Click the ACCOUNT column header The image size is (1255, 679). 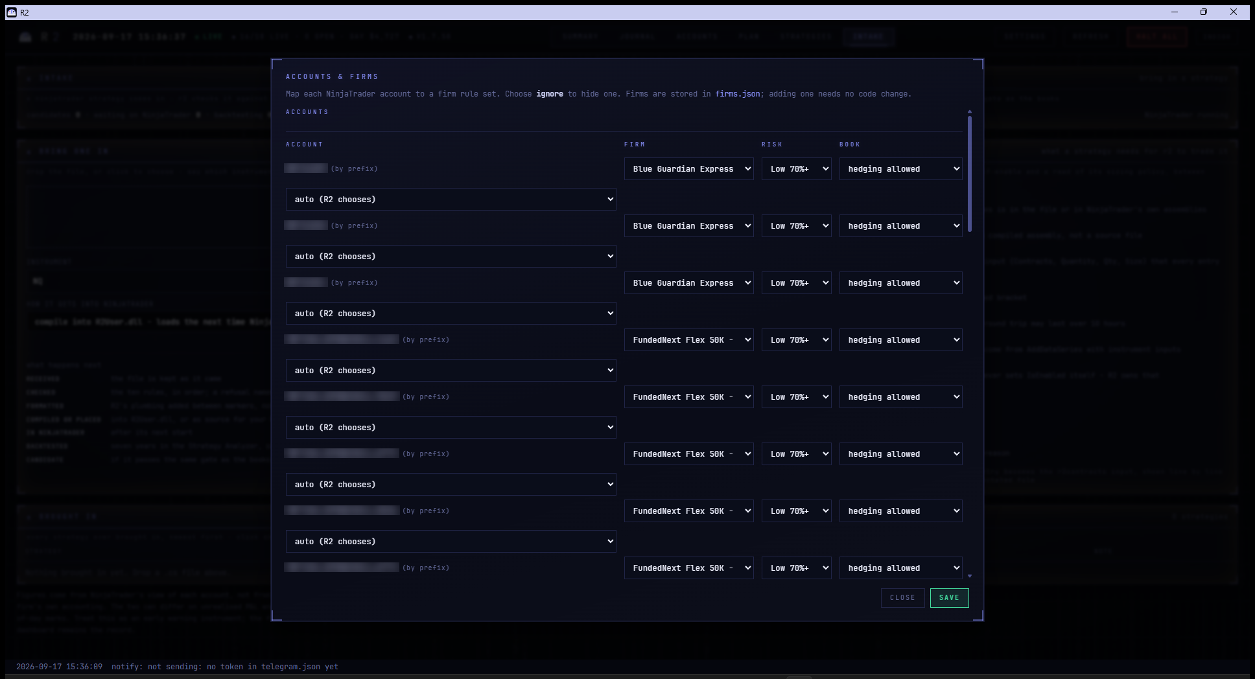pyautogui.click(x=304, y=144)
